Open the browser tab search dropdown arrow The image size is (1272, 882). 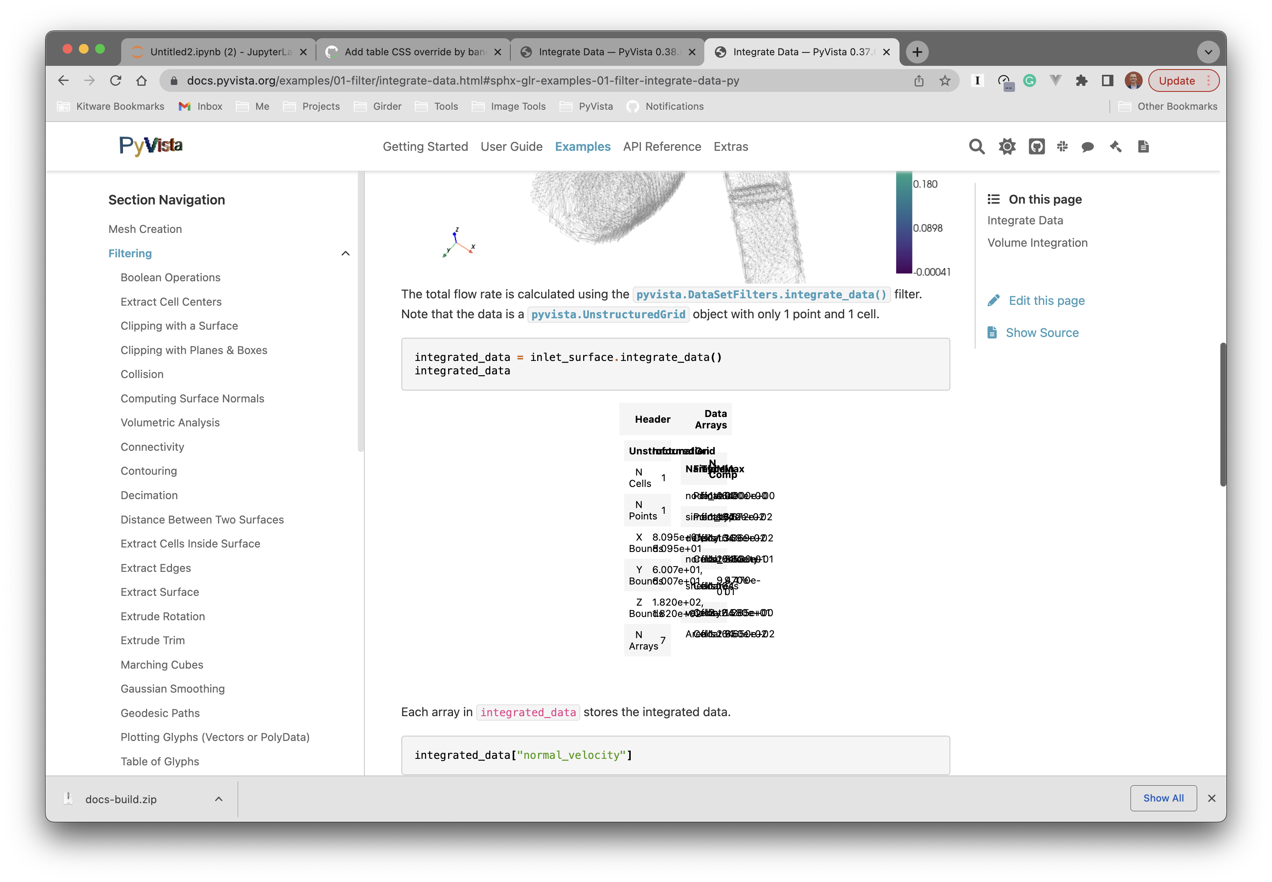click(1209, 51)
